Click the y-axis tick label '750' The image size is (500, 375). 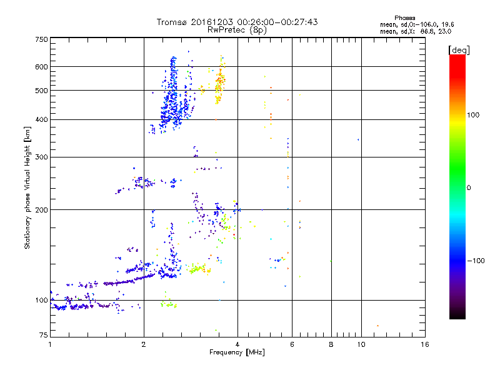(x=41, y=39)
